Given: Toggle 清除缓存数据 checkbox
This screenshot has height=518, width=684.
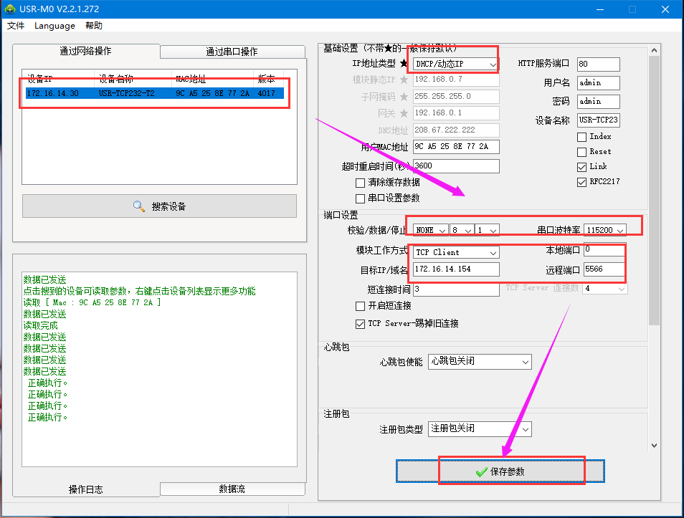Looking at the screenshot, I should coord(361,183).
